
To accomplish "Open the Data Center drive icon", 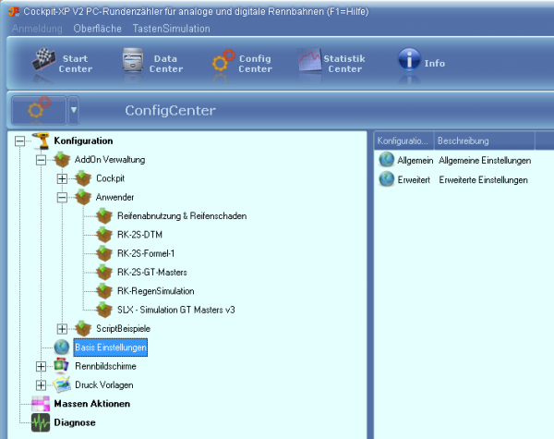I will click(x=133, y=60).
